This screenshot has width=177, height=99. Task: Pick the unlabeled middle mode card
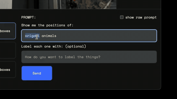click(8, 50)
